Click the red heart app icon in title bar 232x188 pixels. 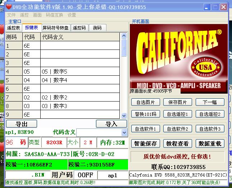tap(9, 7)
